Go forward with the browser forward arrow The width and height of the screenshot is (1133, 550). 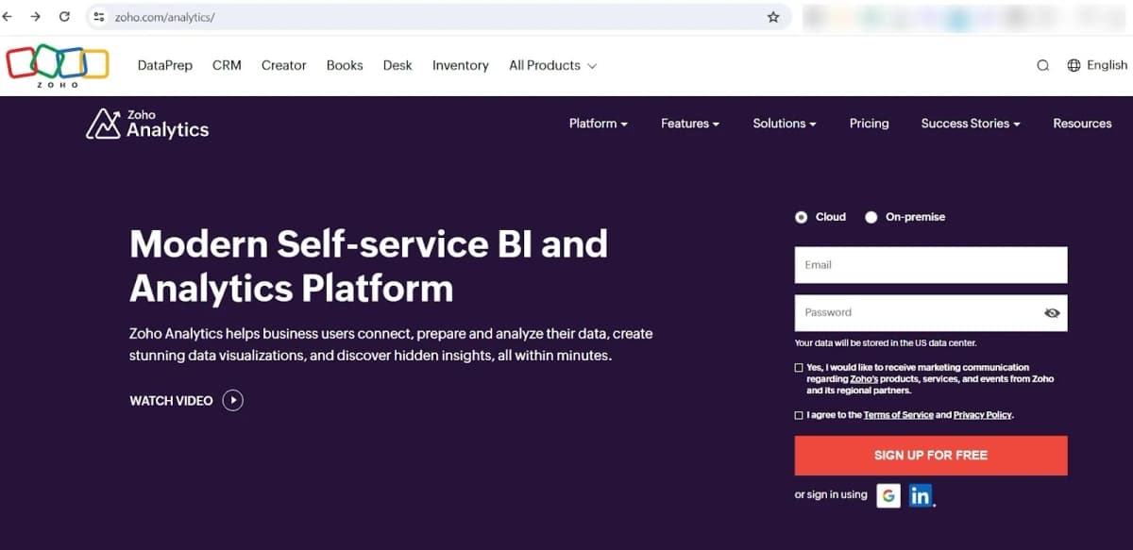tap(36, 17)
